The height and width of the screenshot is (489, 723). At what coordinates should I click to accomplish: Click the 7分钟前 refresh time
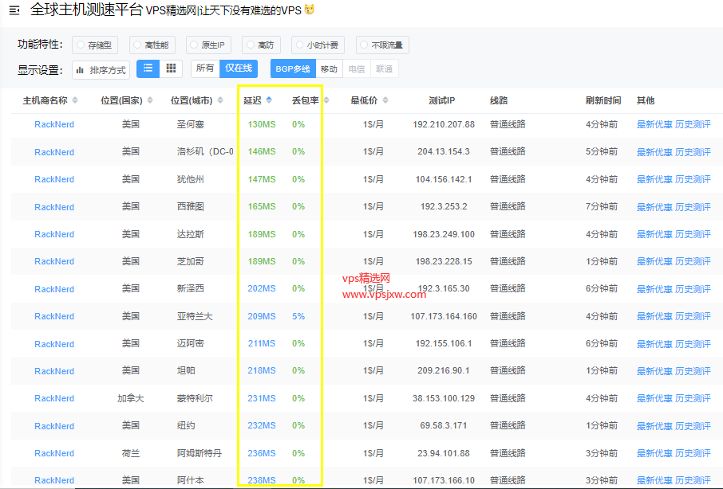click(x=602, y=206)
